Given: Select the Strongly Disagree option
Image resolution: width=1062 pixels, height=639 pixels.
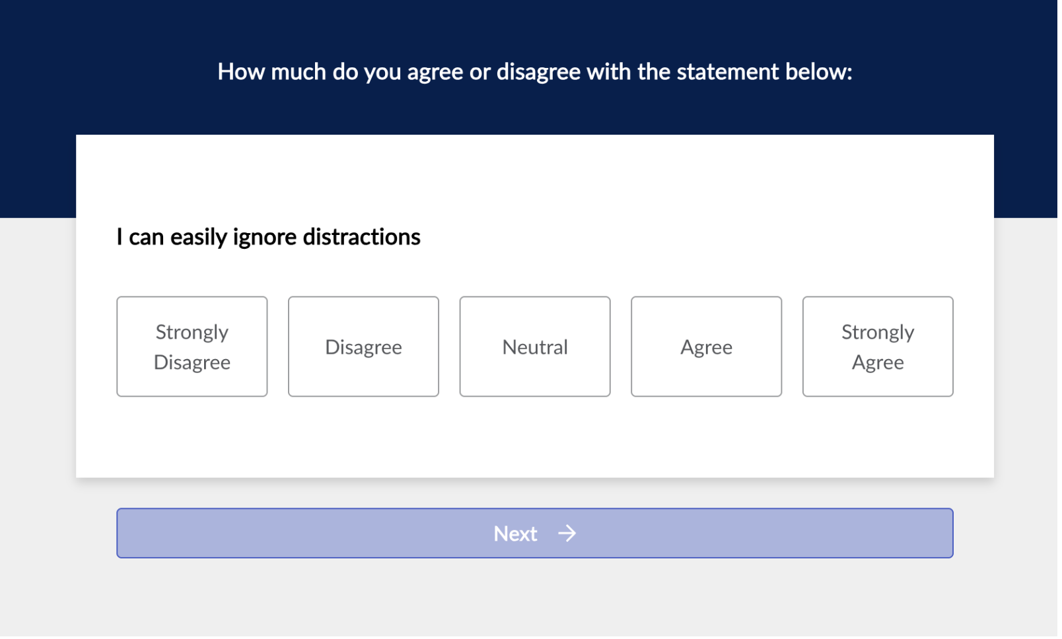Looking at the screenshot, I should point(192,347).
